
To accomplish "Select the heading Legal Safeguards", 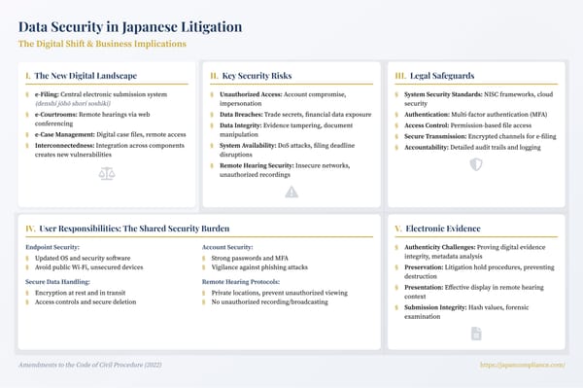I will pos(442,76).
